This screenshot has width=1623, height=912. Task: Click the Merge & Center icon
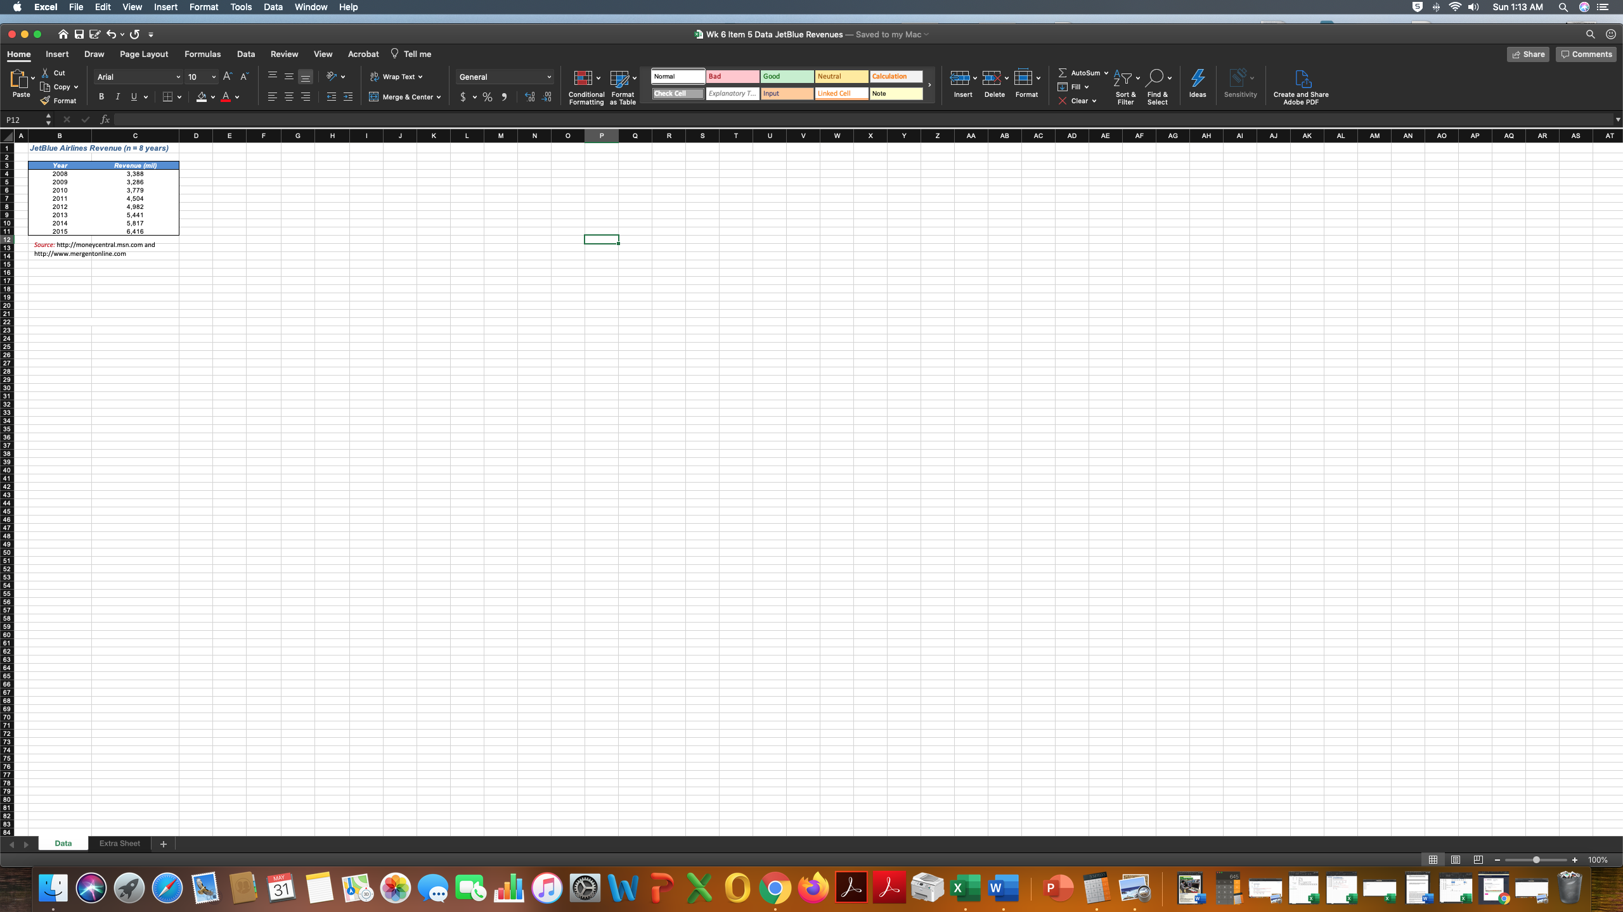374,97
